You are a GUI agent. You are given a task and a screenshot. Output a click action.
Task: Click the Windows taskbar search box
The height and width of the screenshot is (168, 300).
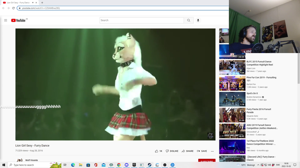point(34,165)
